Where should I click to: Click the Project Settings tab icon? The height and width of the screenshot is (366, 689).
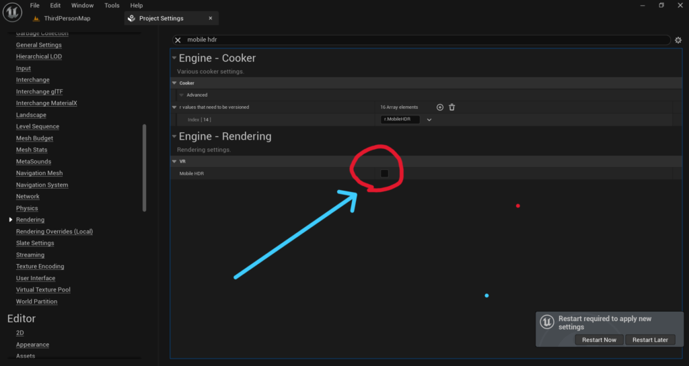click(131, 18)
